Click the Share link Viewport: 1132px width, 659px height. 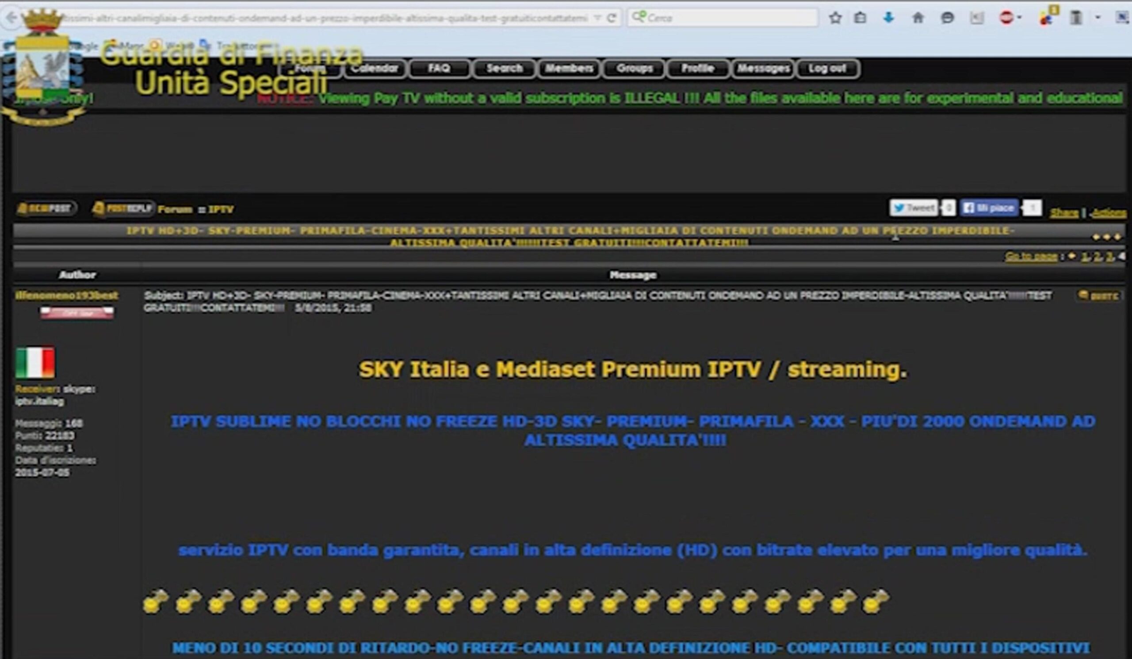1064,212
